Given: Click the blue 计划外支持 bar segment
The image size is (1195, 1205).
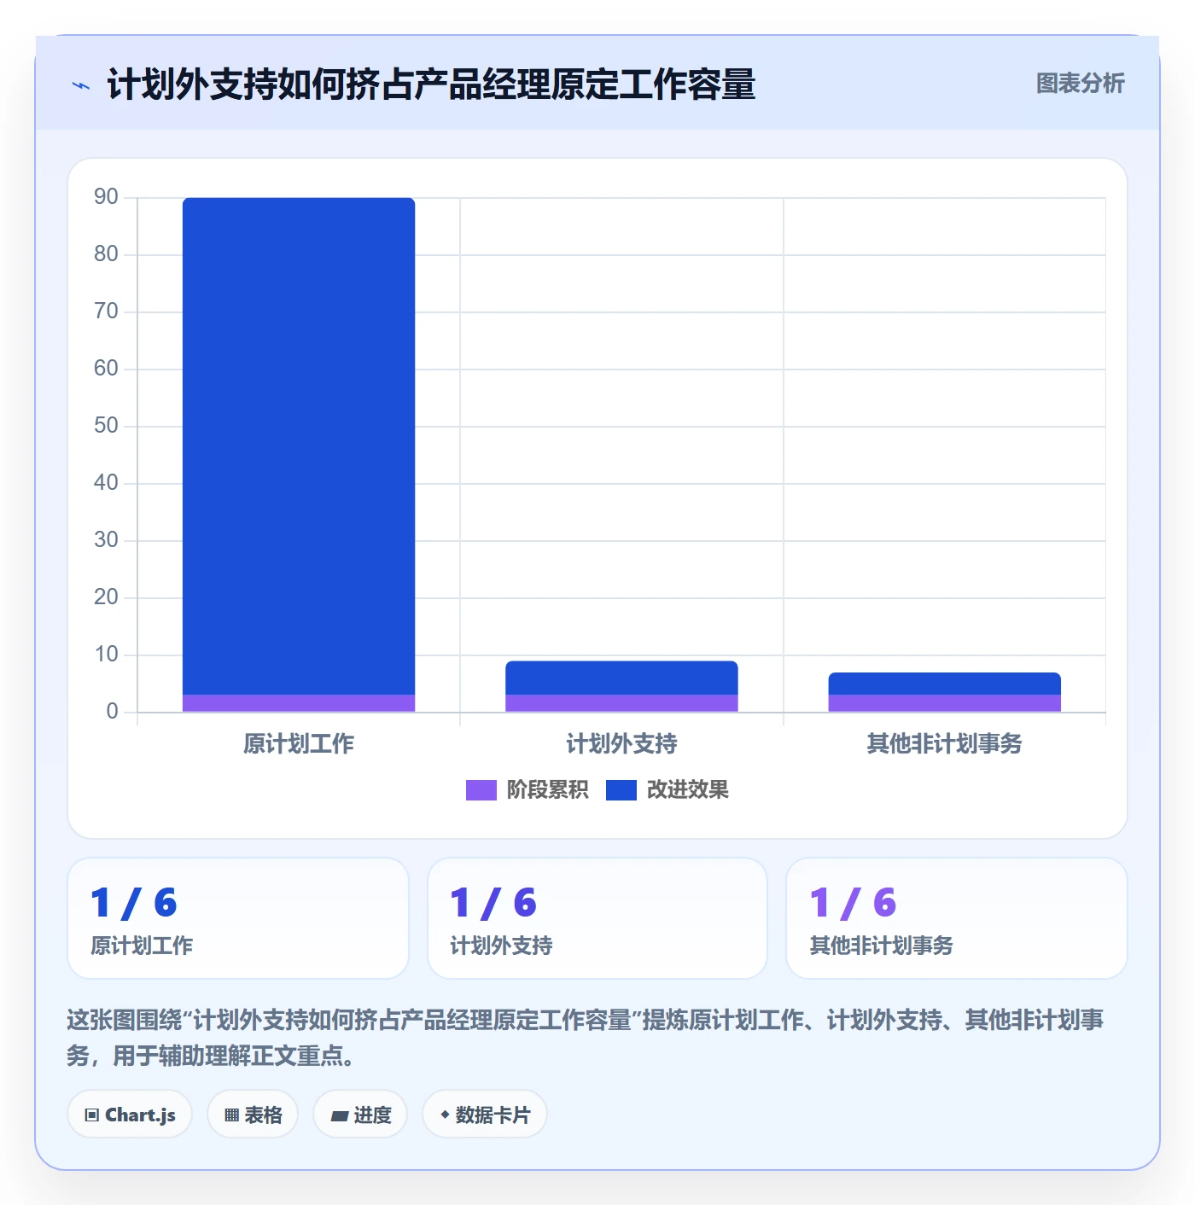Looking at the screenshot, I should (x=621, y=678).
